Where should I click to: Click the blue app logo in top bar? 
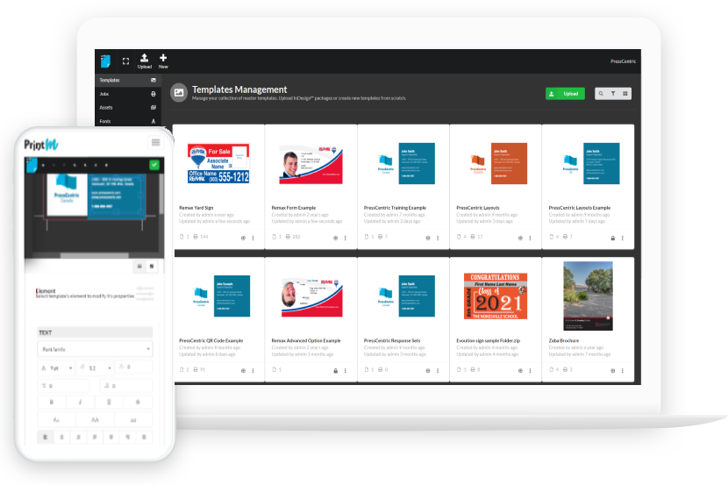(105, 61)
